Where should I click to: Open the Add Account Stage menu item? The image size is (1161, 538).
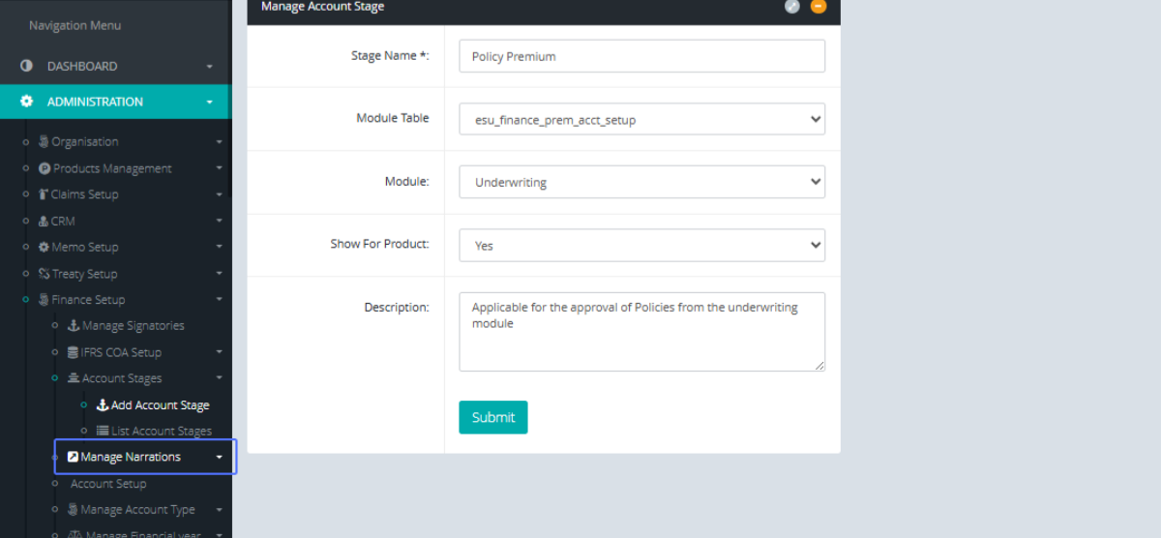160,405
